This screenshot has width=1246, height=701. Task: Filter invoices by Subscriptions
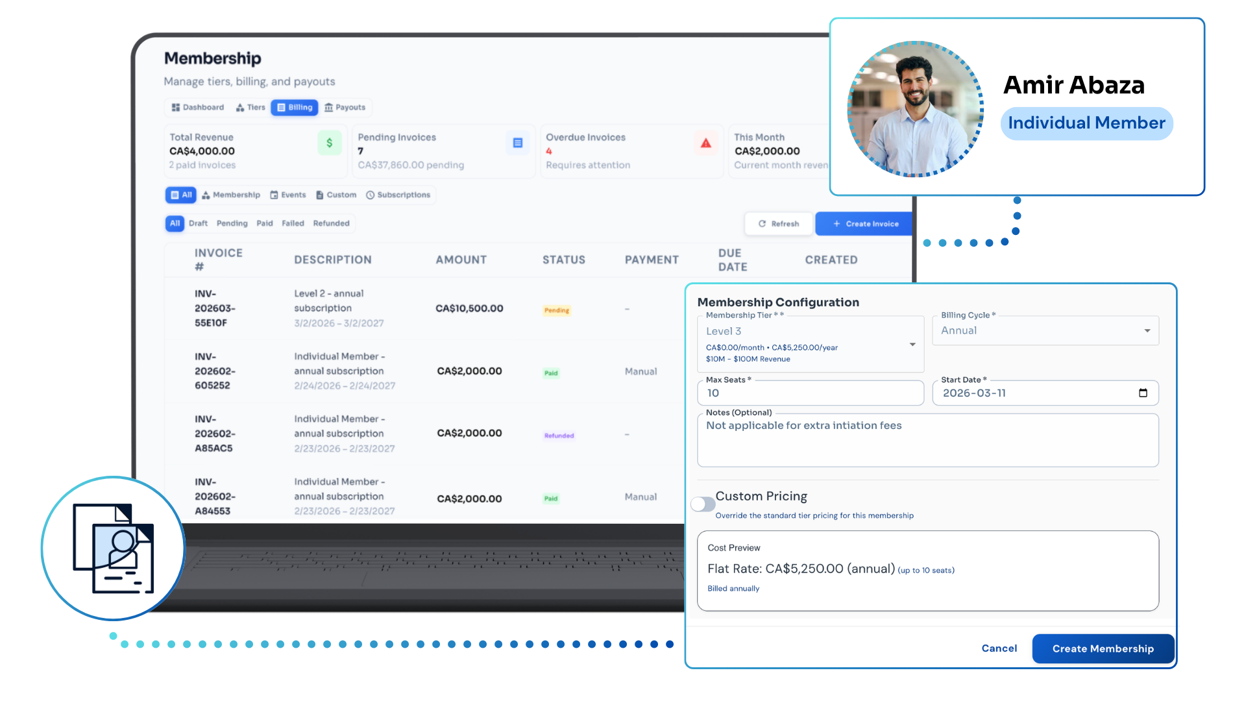tap(398, 195)
